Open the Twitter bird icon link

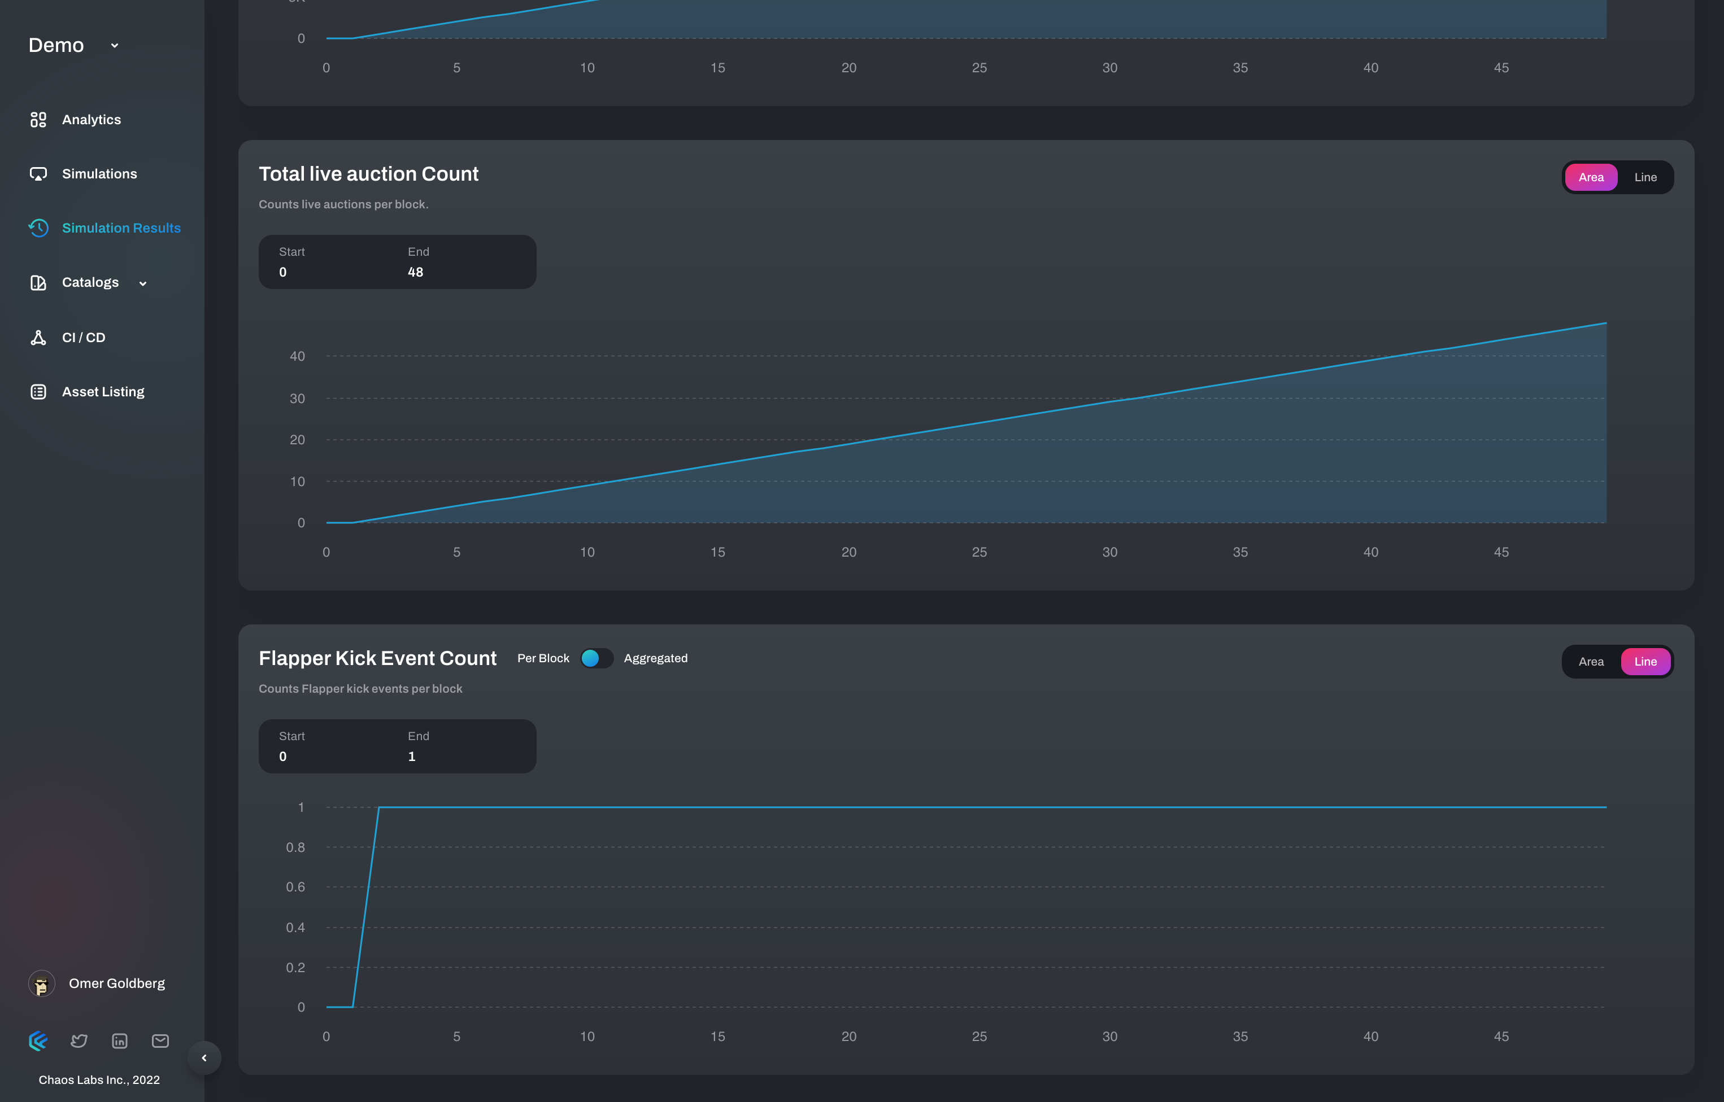coord(79,1040)
